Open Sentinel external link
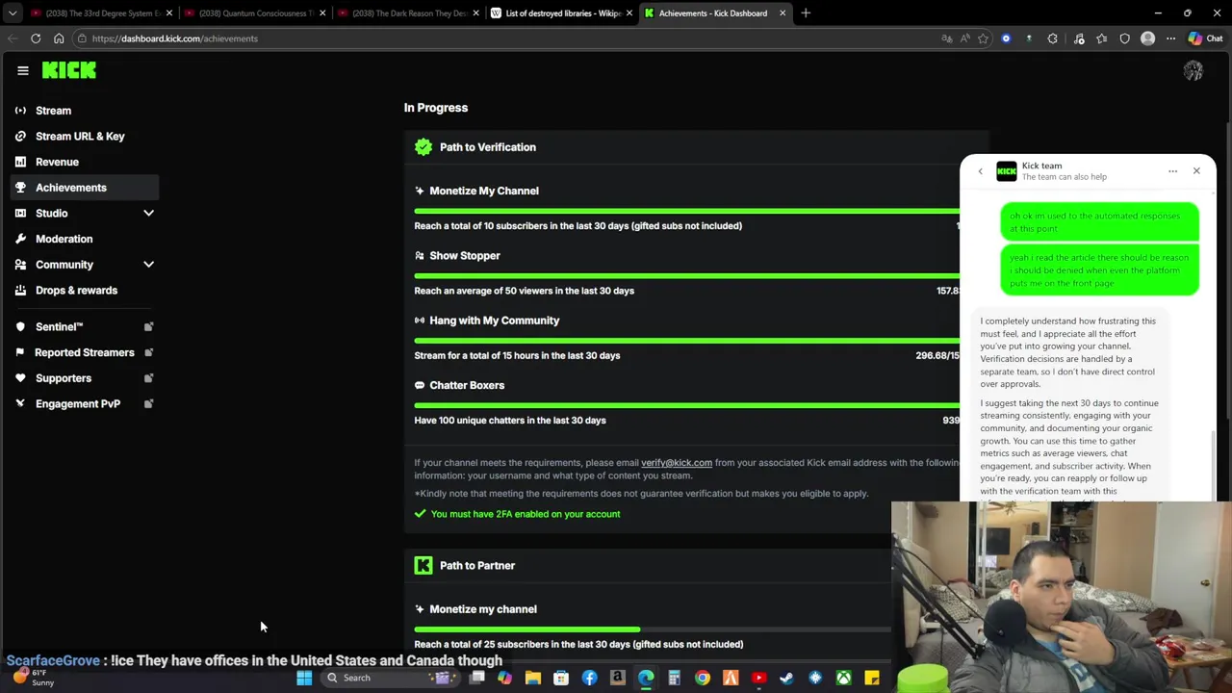The height and width of the screenshot is (693, 1232). (87, 326)
